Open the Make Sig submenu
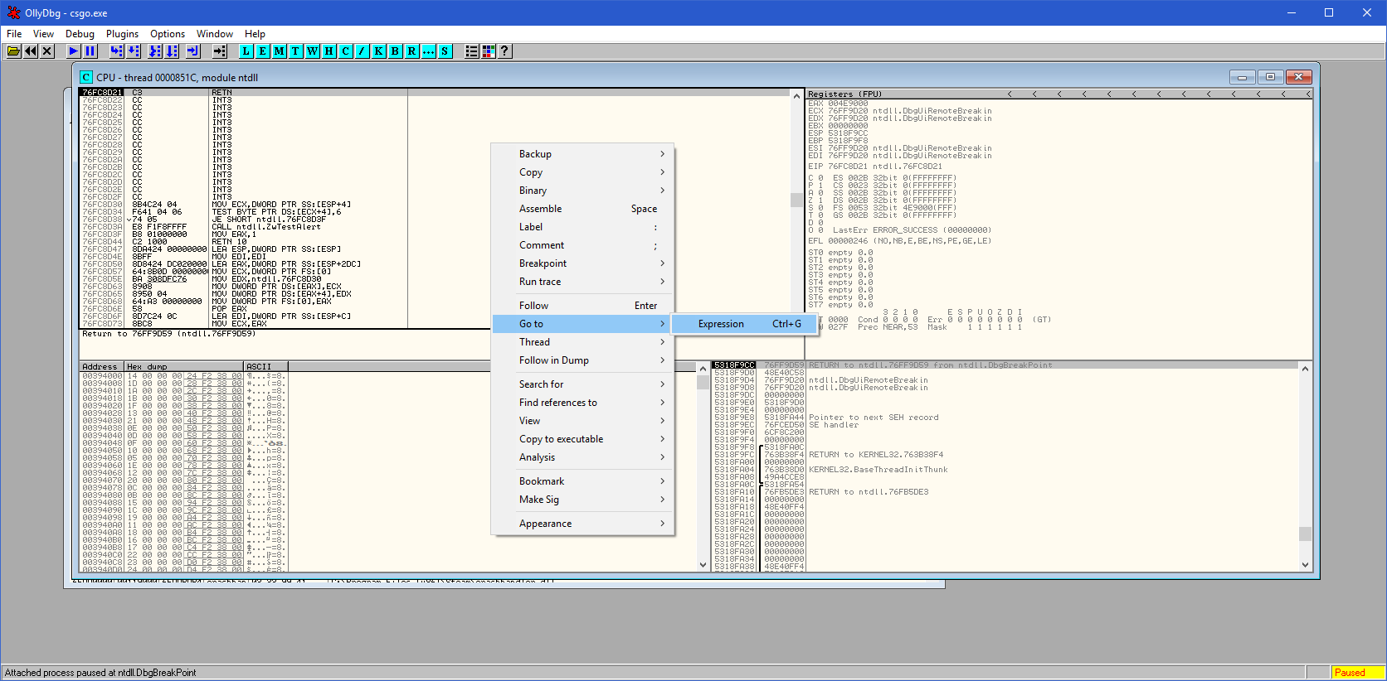The width and height of the screenshot is (1387, 681). coord(583,500)
